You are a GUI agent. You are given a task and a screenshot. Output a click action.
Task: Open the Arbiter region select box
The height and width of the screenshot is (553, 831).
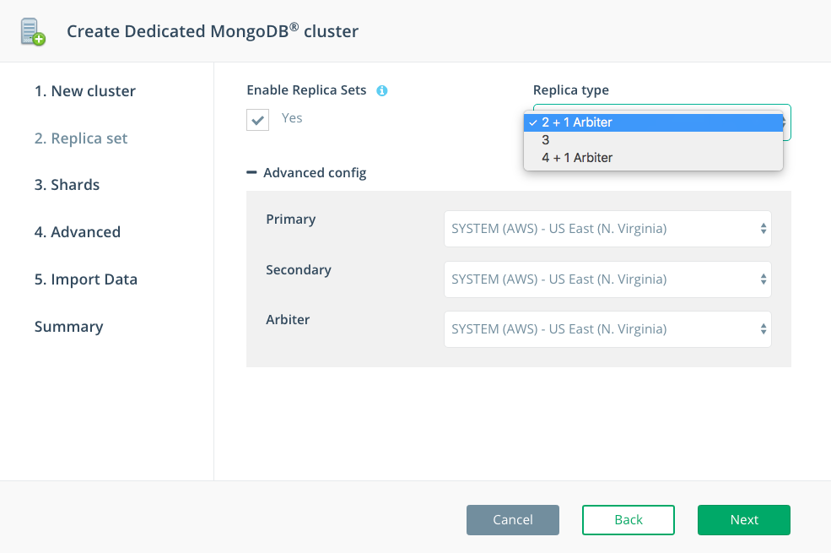[x=607, y=328]
